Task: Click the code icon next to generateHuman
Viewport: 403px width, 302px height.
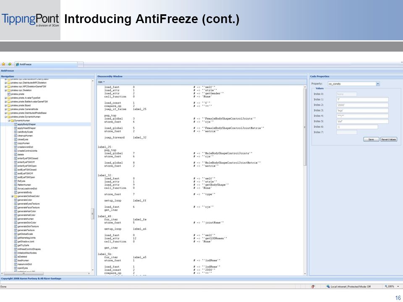Action: pos(16,219)
